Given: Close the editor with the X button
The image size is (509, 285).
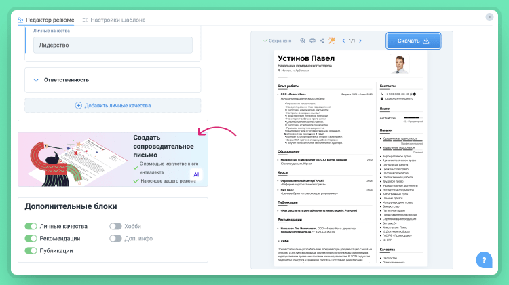Looking at the screenshot, I should [x=490, y=17].
